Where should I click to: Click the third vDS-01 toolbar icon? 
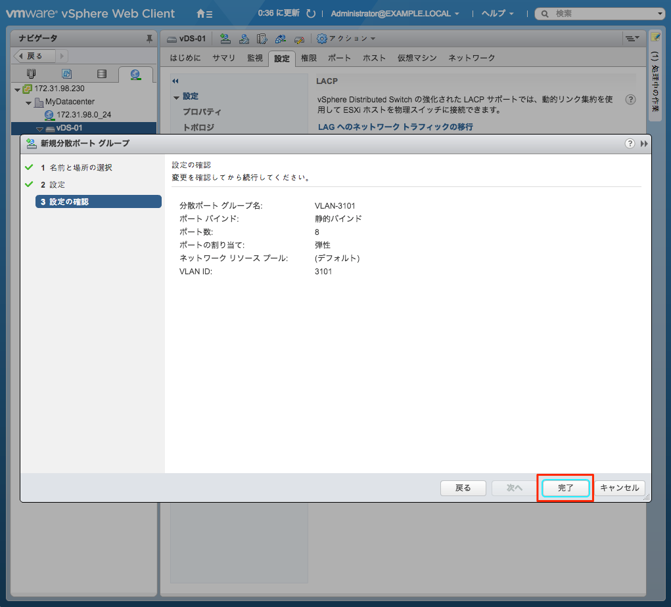(x=262, y=39)
